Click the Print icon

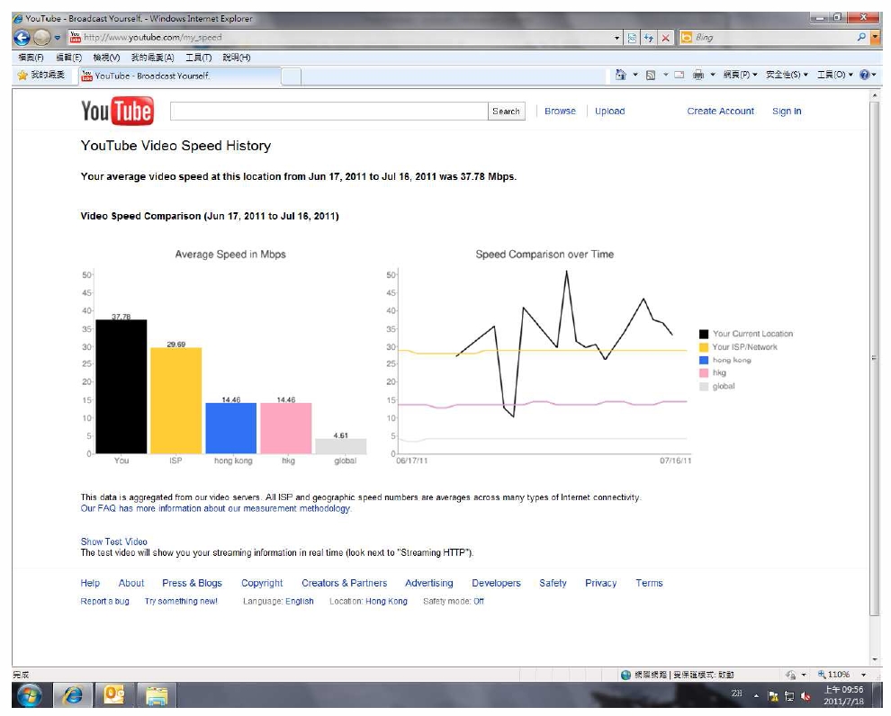698,75
